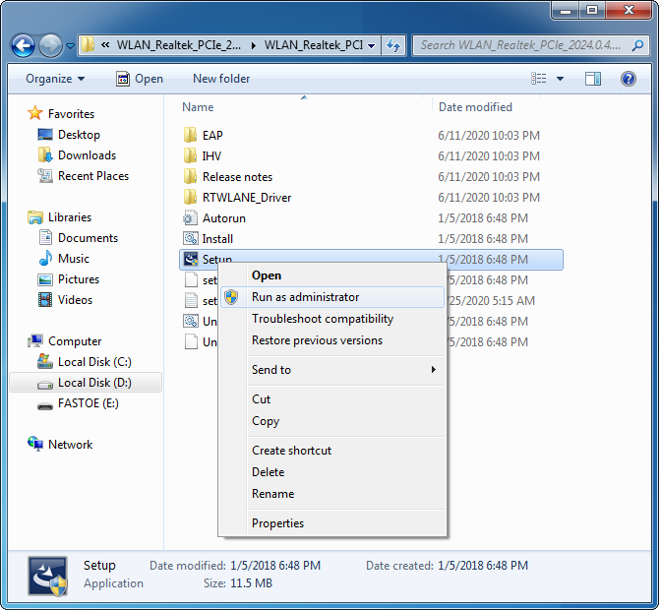The image size is (659, 610).
Task: Open Local Disk (D:)
Action: pyautogui.click(x=94, y=383)
